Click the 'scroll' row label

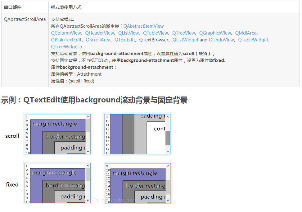[12, 136]
